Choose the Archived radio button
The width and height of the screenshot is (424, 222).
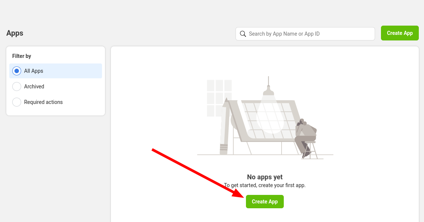pos(17,86)
